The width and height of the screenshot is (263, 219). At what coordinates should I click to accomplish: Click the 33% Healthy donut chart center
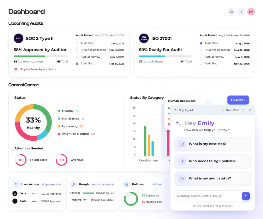[x=33, y=123]
